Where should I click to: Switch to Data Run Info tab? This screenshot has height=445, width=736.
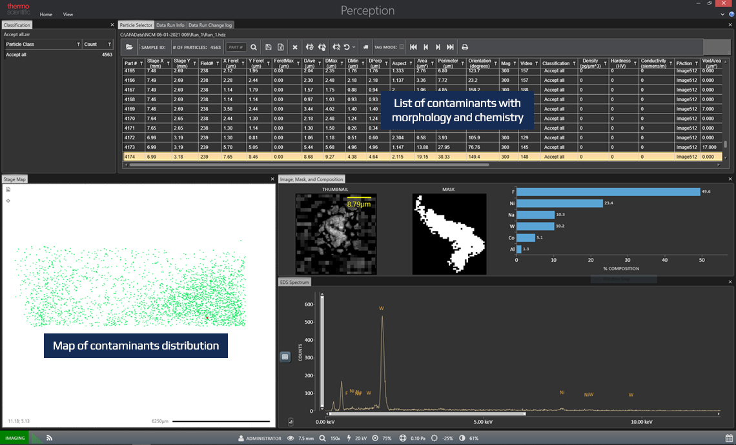pyautogui.click(x=170, y=25)
